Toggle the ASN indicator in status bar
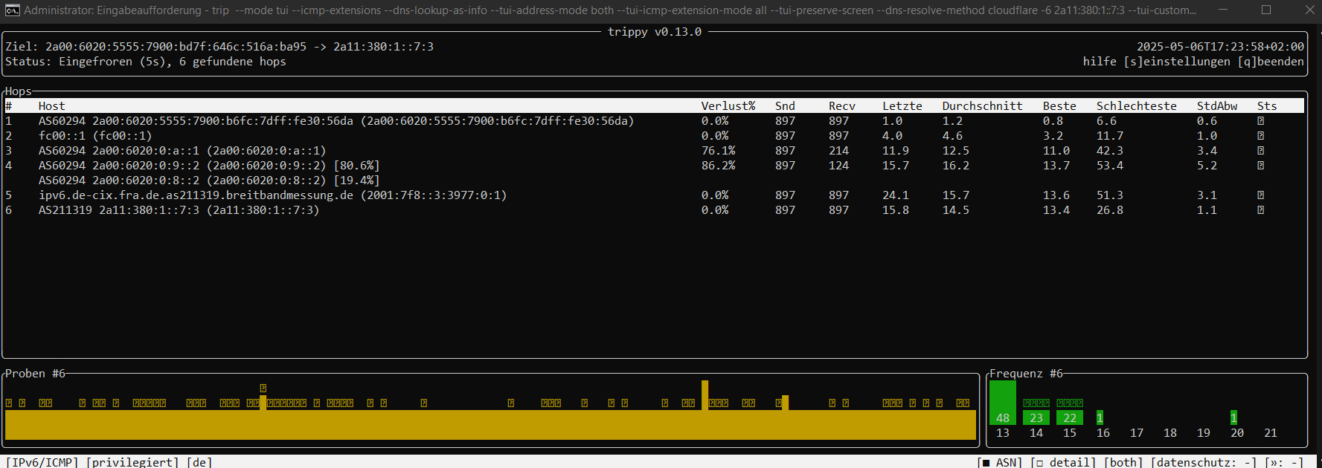This screenshot has height=468, width=1322. pyautogui.click(x=1000, y=462)
